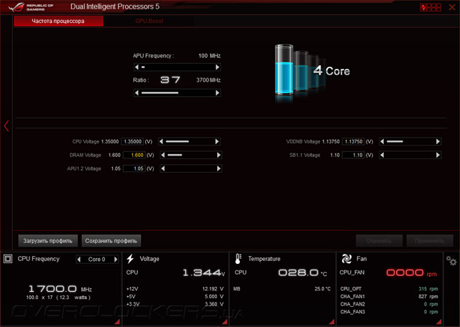Decrease CPU Ratio with left arrow
Viewport: 460px width, 327px height.
[x=137, y=93]
